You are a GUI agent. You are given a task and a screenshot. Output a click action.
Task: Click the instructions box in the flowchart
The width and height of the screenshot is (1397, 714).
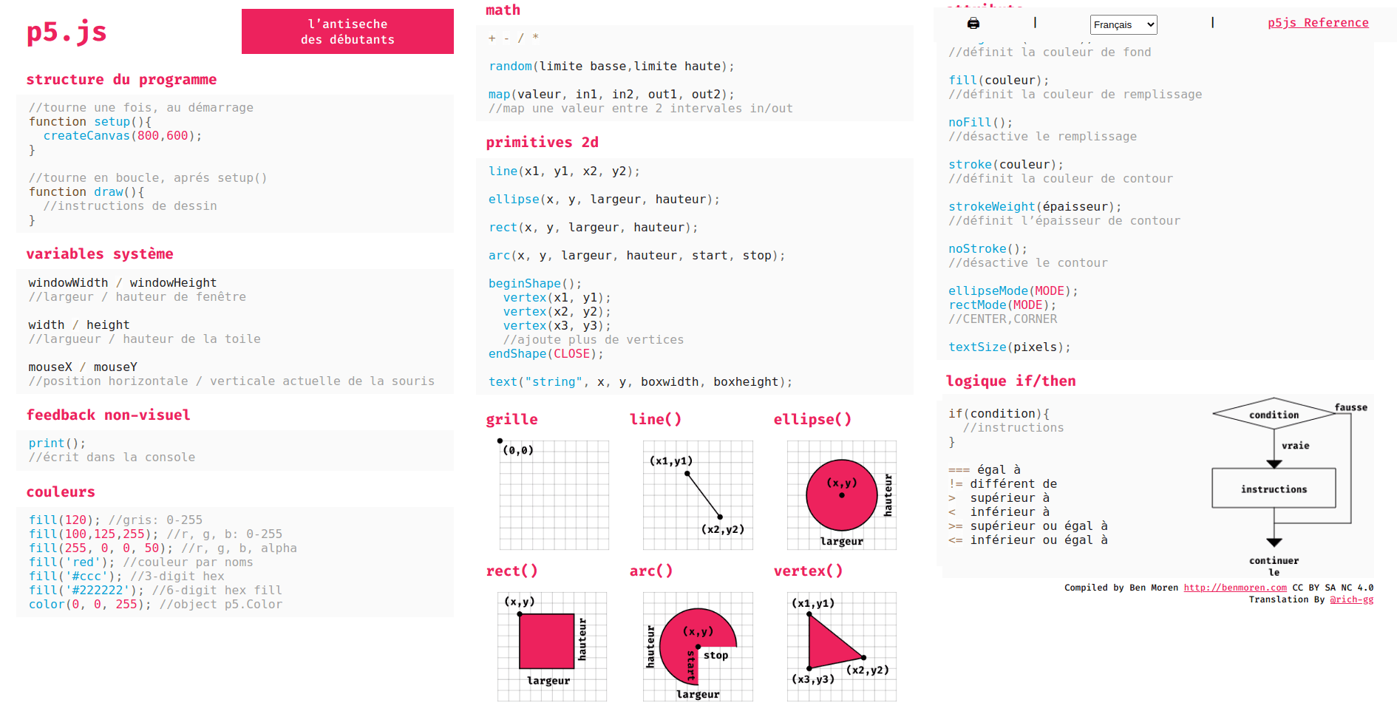click(x=1274, y=489)
